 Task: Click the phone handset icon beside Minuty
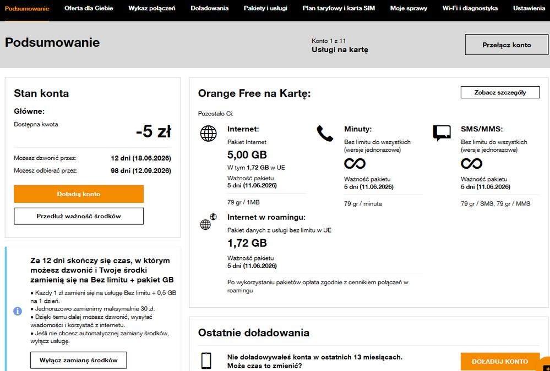[325, 134]
